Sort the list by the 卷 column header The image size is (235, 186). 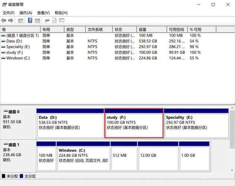coord(20,29)
